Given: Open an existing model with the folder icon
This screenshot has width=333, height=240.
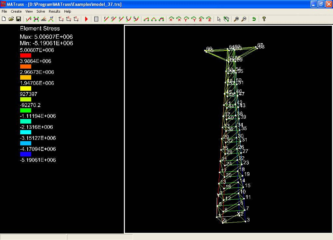Looking at the screenshot, I should 11,19.
